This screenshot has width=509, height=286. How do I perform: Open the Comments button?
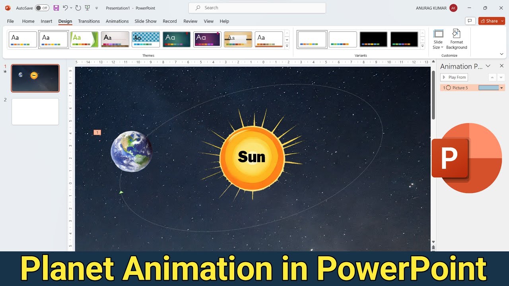(x=470, y=21)
